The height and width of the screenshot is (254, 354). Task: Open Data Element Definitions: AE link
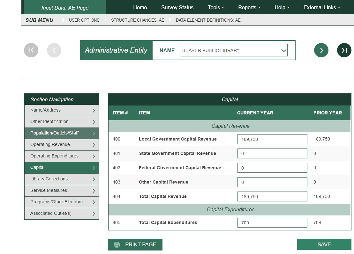click(208, 20)
